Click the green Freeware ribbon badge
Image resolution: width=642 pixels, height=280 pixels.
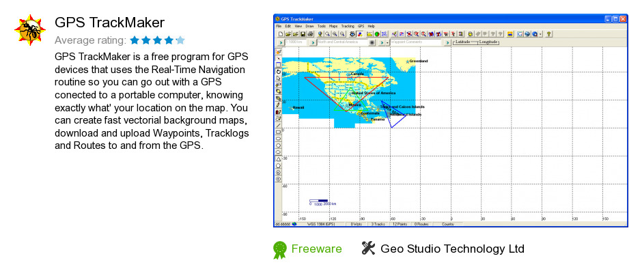(x=279, y=250)
